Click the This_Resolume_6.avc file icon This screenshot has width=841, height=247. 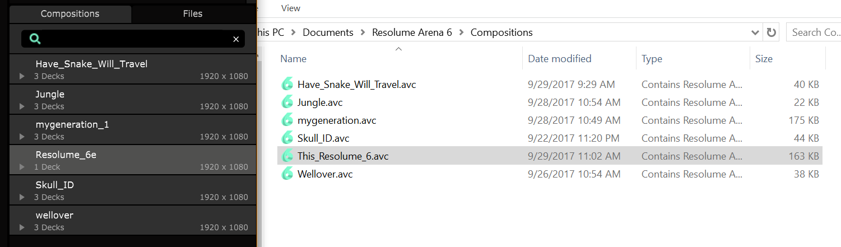[287, 156]
